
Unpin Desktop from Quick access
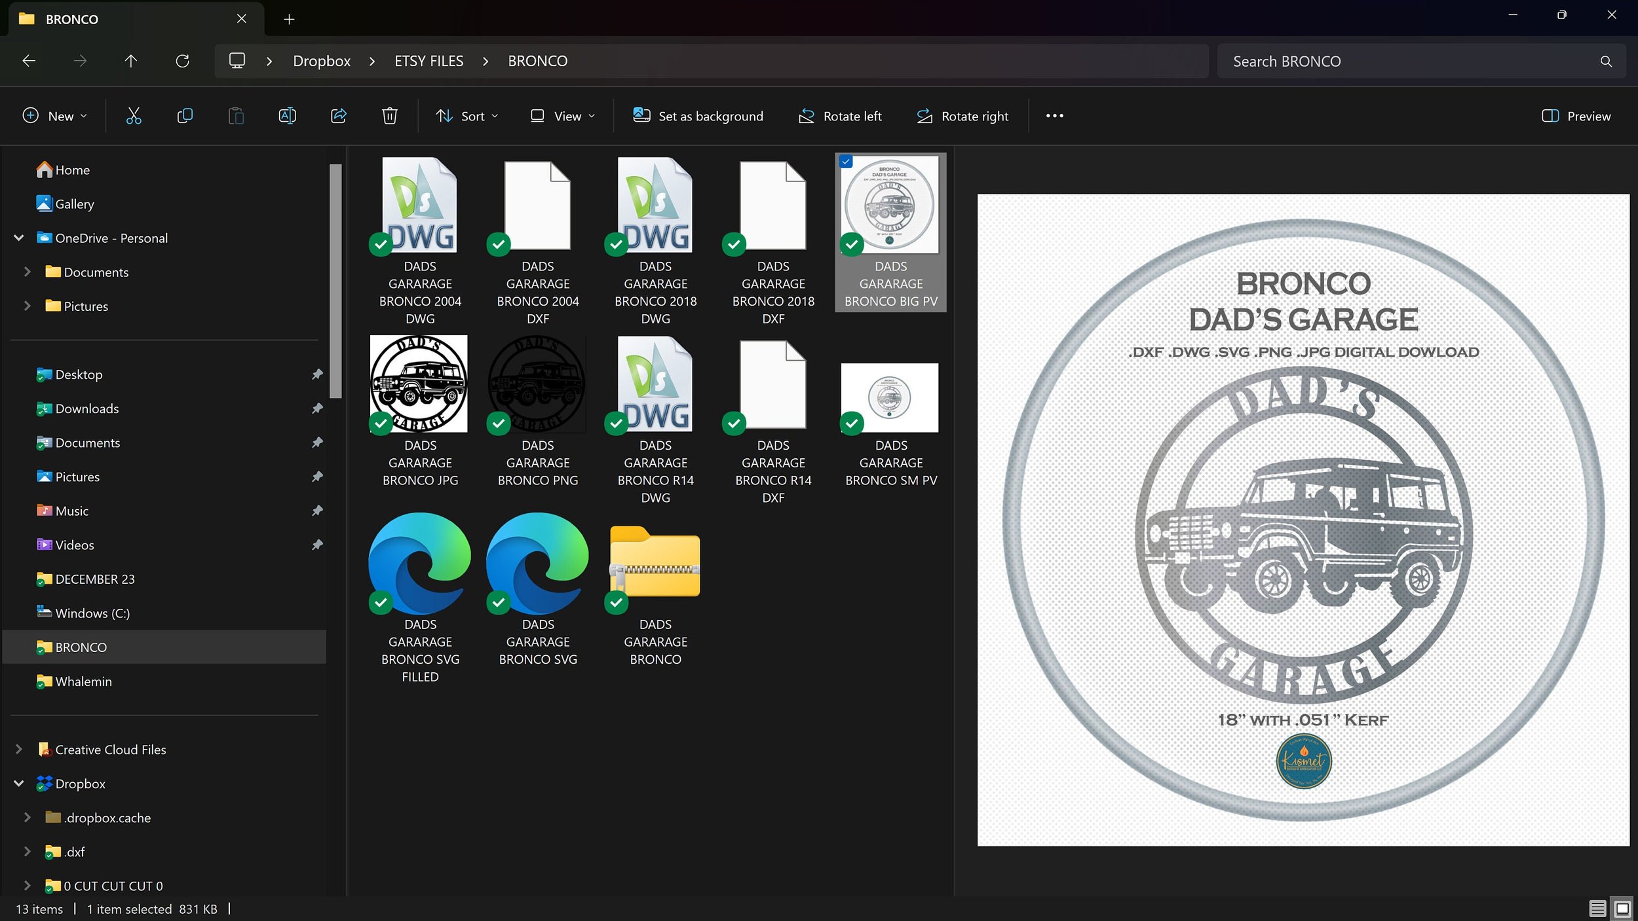(317, 374)
